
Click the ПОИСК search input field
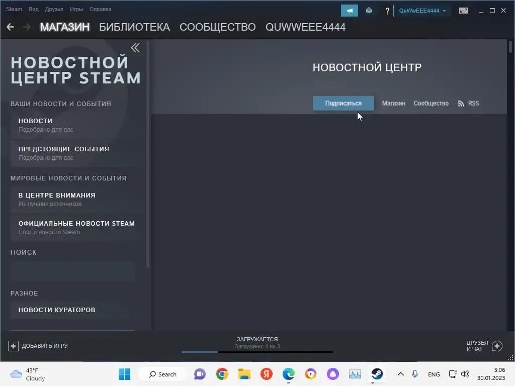(x=72, y=271)
